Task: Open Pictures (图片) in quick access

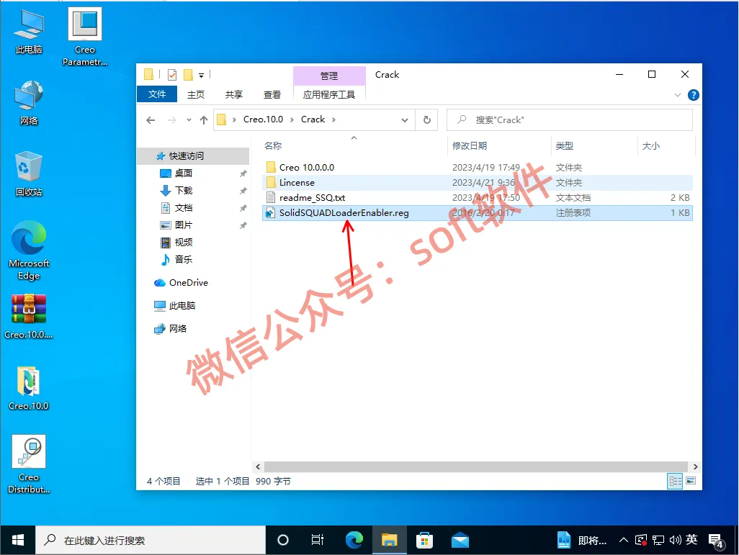Action: (183, 225)
